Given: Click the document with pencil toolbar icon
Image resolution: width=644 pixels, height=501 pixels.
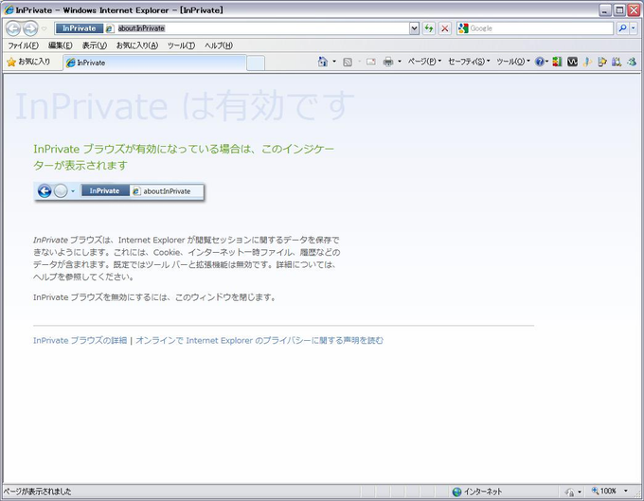Looking at the screenshot, I should 602,62.
